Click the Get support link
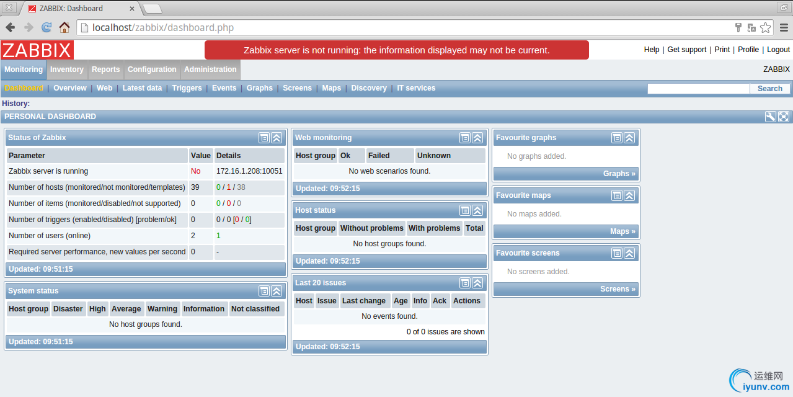Viewport: 793px width, 397px height. tap(687, 50)
